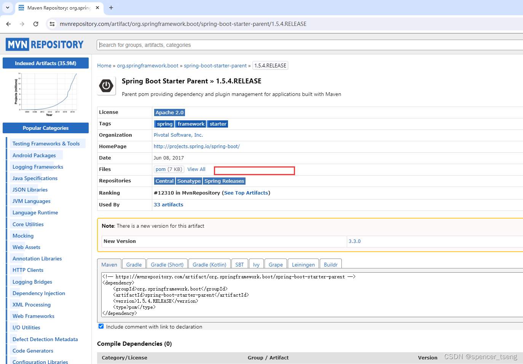Download the pom (7 KB) file
The image size is (523, 364).
point(169,169)
